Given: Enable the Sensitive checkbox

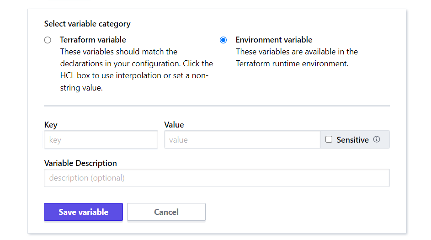Looking at the screenshot, I should 329,139.
